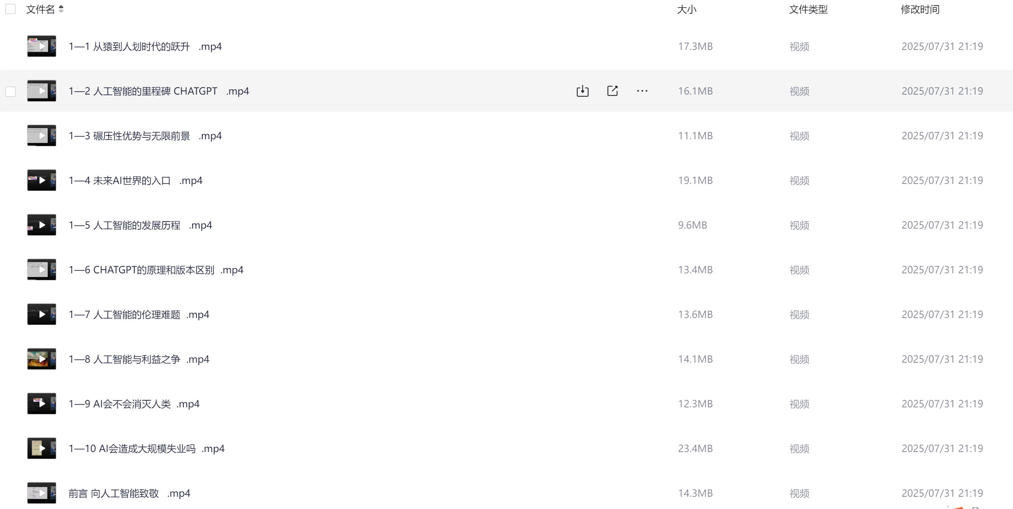
Task: Open three-dot more menu on 1—2 row
Action: [642, 91]
